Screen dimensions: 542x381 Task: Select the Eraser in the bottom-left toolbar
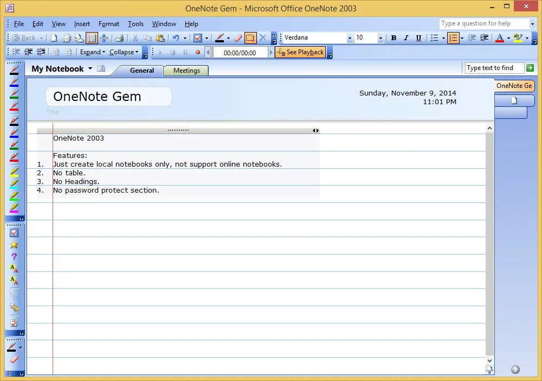[14, 360]
